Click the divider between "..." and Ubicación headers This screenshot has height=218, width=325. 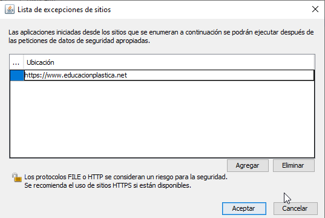pos(24,62)
